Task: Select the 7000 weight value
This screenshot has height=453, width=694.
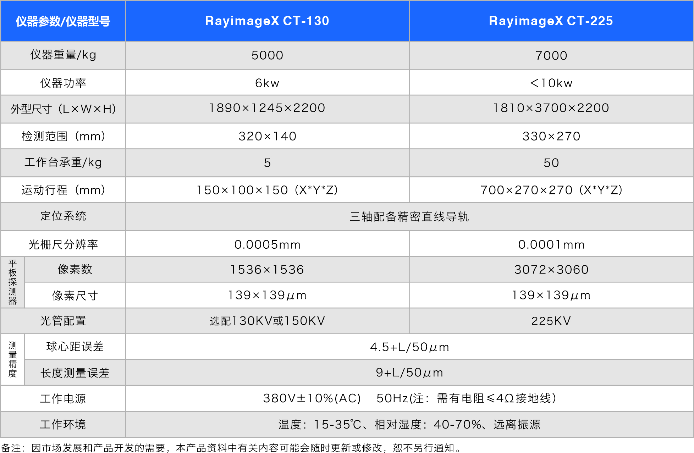Action: (551, 55)
